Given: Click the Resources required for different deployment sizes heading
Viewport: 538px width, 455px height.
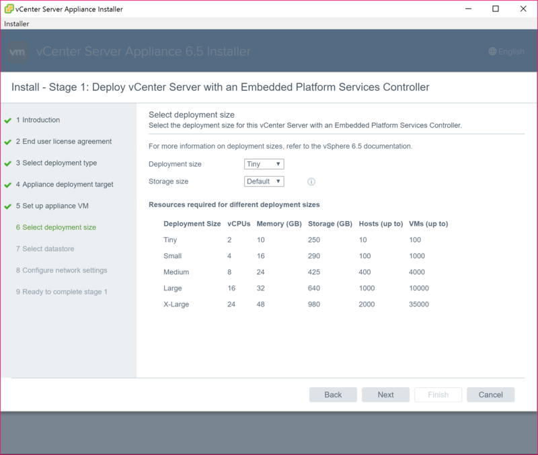Looking at the screenshot, I should click(234, 205).
